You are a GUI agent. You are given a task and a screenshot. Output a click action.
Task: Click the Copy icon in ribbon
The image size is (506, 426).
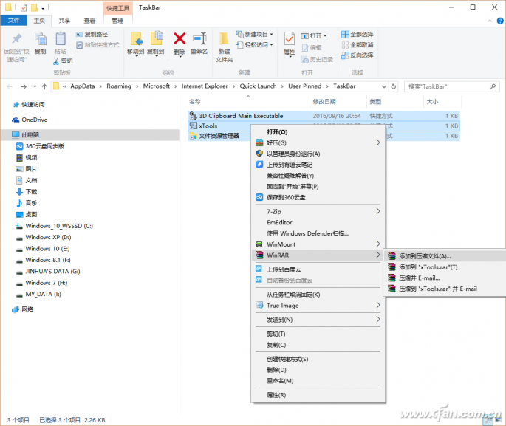[x=41, y=39]
